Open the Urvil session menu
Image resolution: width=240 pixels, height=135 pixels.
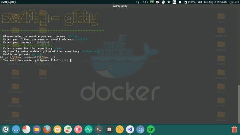point(234,2)
